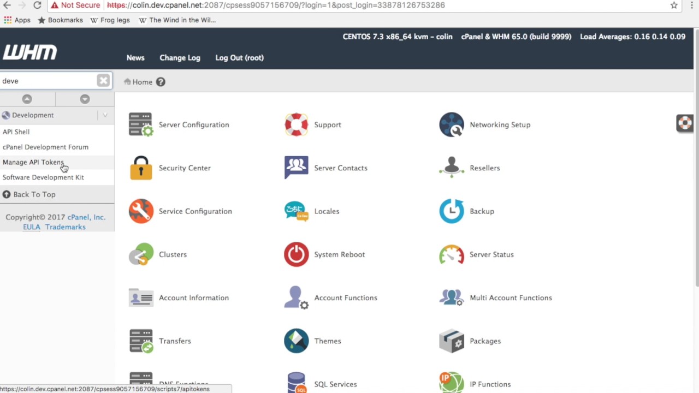
Task: Open the Server Contacts icon
Action: point(296,168)
